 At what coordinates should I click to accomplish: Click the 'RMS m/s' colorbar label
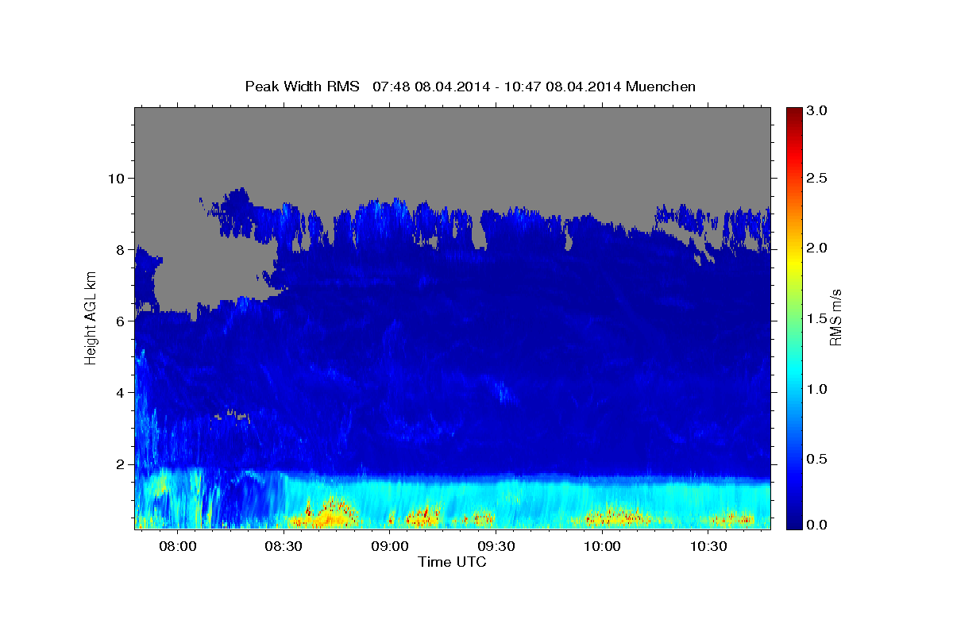click(x=835, y=317)
